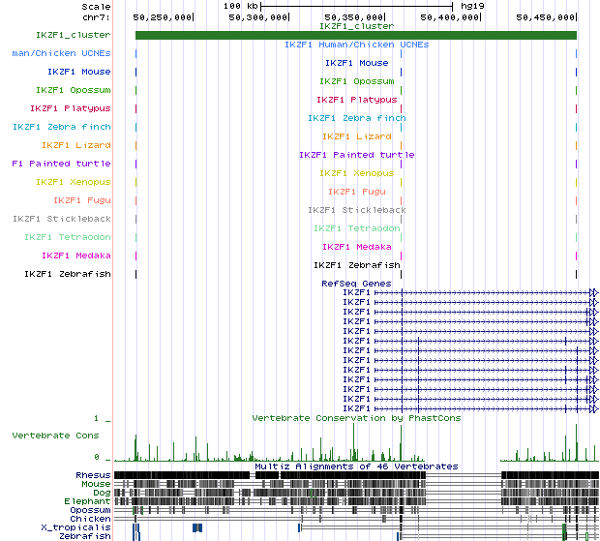Open the truncated "man/Chicken UCNEs" side label
The width and height of the screenshot is (600, 541).
pos(61,53)
